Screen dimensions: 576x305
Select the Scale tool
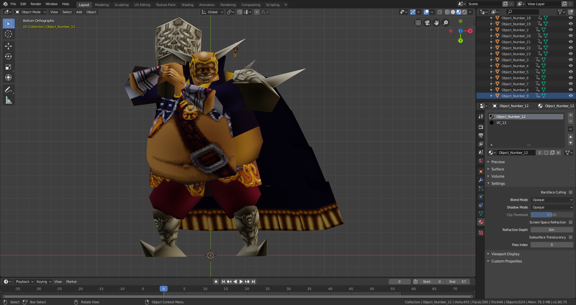pyautogui.click(x=8, y=67)
